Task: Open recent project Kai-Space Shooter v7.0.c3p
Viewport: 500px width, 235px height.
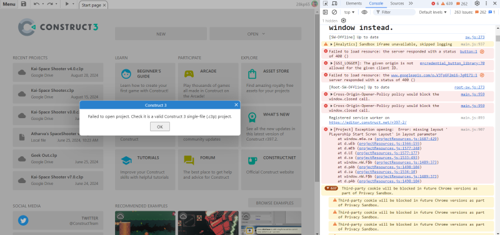Action: pos(58,181)
